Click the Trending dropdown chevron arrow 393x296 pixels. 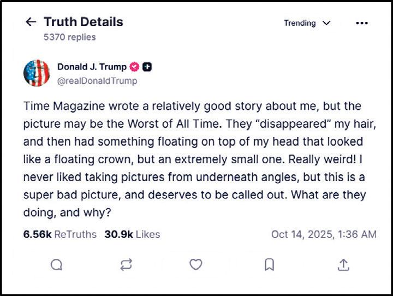pyautogui.click(x=327, y=23)
